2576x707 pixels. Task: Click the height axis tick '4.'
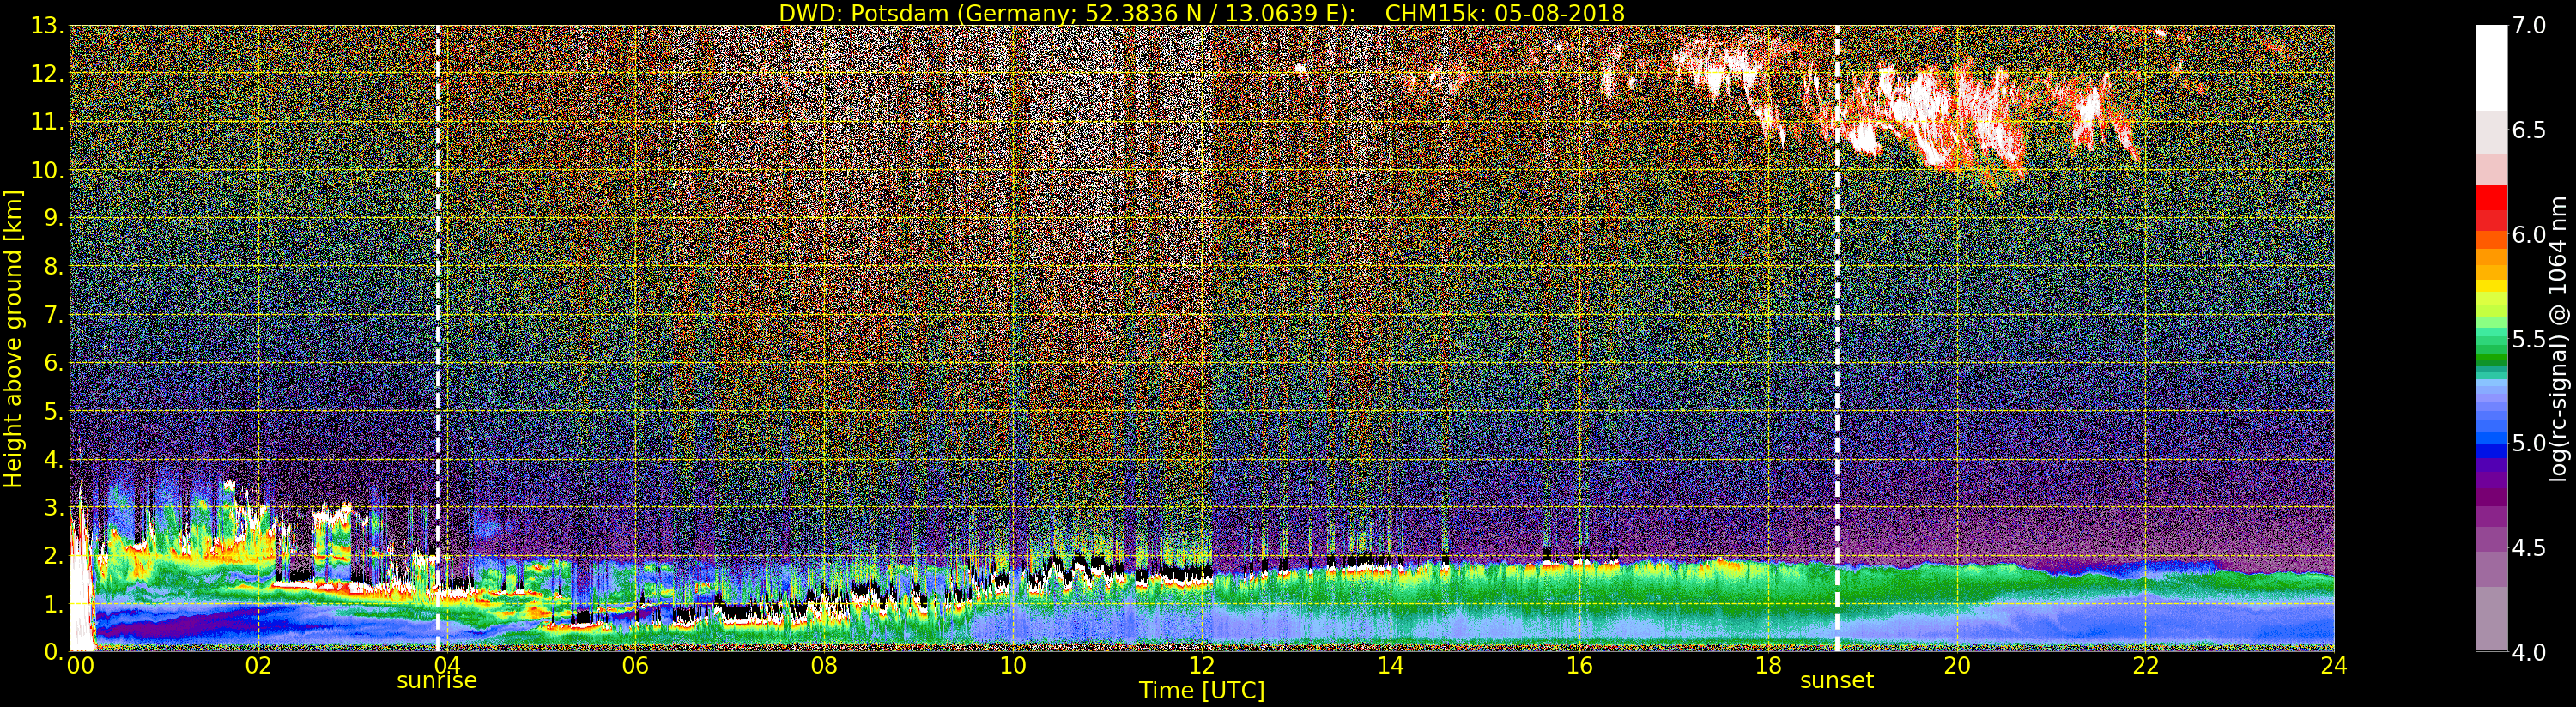(x=53, y=459)
